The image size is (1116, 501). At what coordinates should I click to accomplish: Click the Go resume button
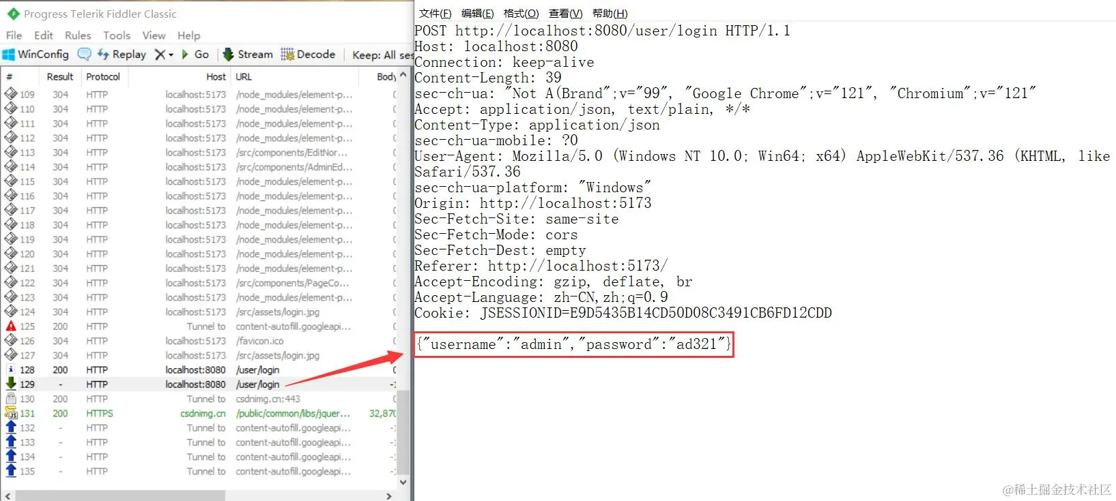(x=195, y=55)
